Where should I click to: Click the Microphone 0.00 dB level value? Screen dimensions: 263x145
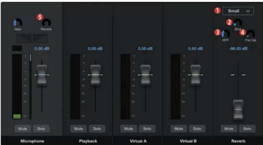tap(42, 49)
